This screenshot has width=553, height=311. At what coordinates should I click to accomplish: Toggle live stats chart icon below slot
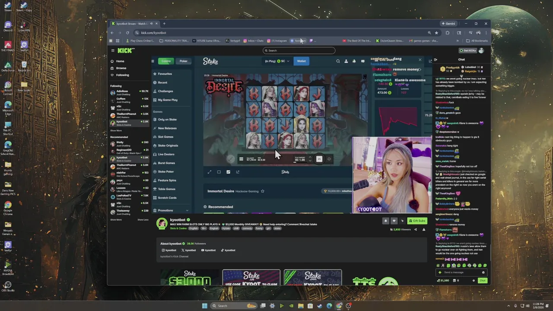pos(228,172)
